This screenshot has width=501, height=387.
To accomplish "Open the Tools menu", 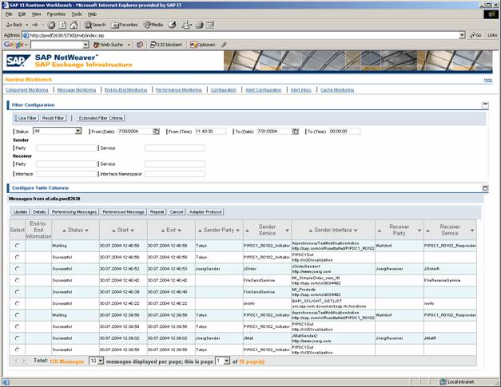I will tap(77, 14).
